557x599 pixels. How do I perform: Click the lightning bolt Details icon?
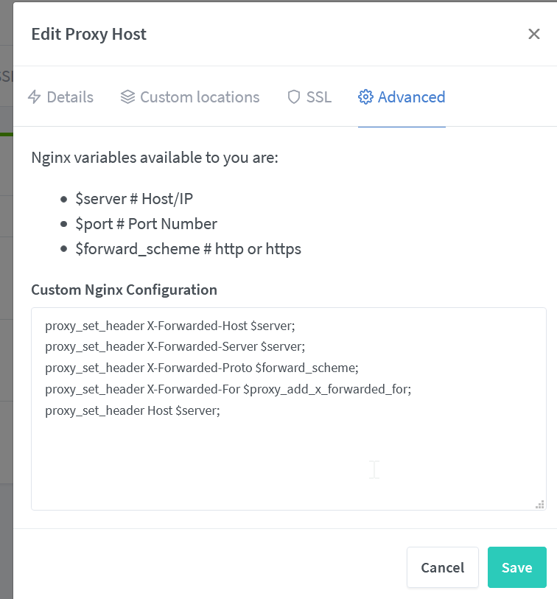34,97
